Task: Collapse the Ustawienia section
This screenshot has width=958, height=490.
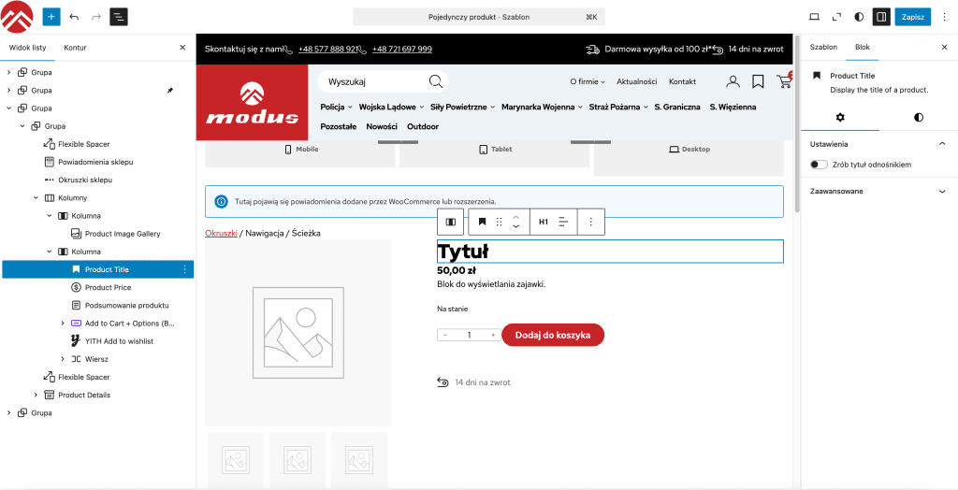Action: (x=942, y=144)
